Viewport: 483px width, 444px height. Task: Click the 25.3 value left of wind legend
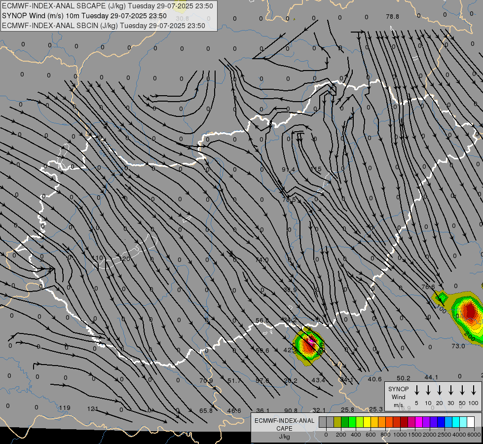376,409
